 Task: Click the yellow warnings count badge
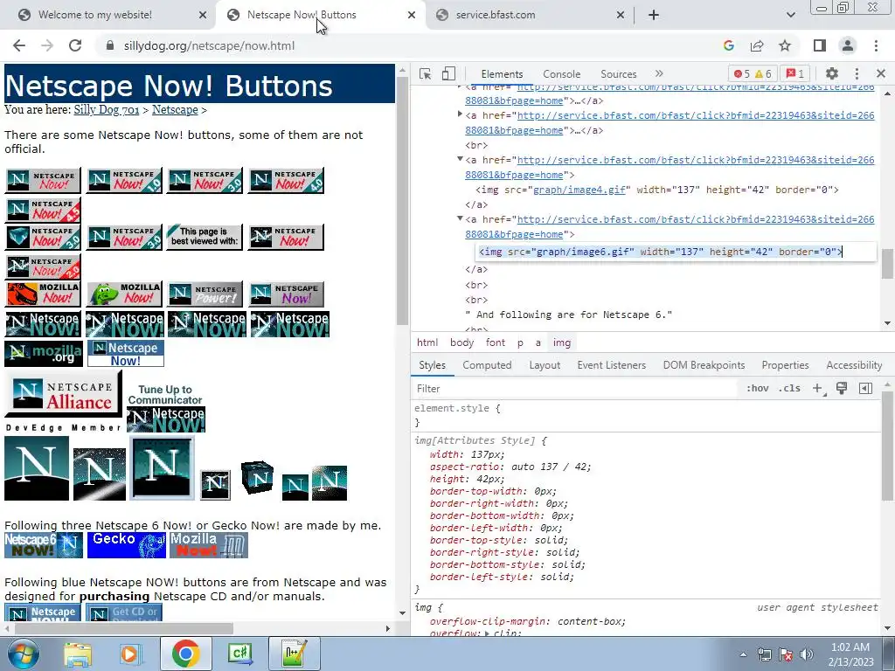point(763,74)
